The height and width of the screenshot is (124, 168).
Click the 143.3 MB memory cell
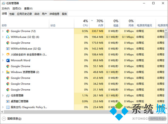97,49
